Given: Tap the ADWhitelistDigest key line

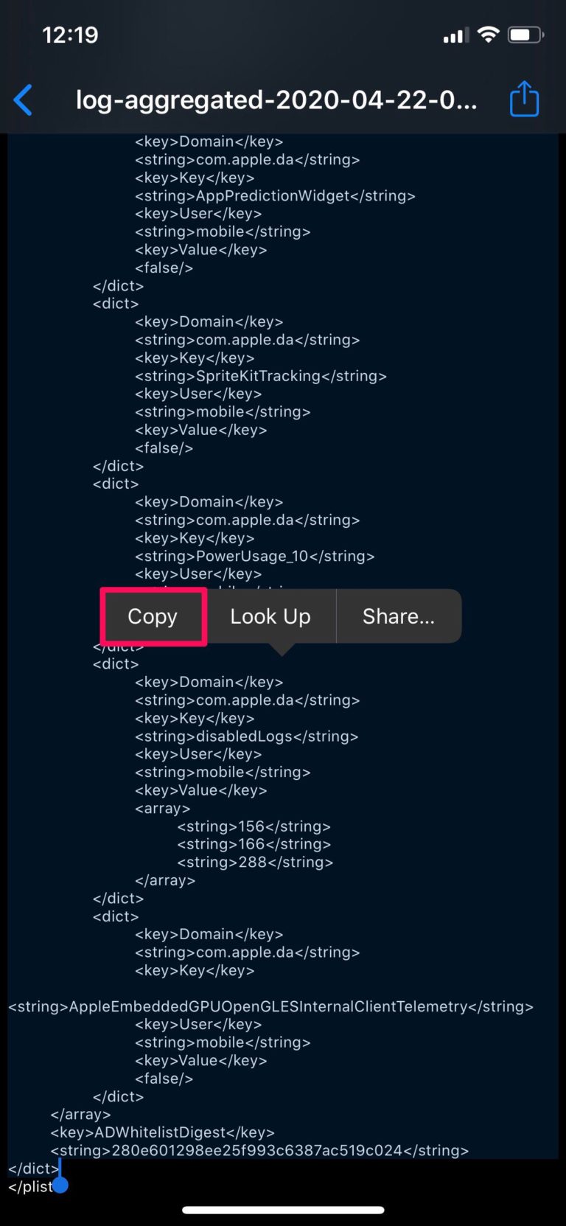Looking at the screenshot, I should tap(162, 1132).
